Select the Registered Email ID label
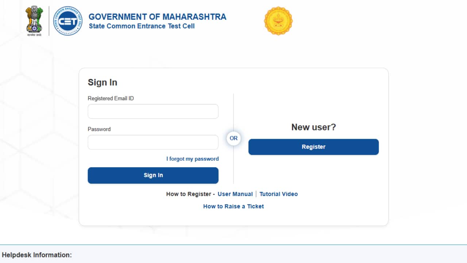The height and width of the screenshot is (263, 467). [x=111, y=98]
